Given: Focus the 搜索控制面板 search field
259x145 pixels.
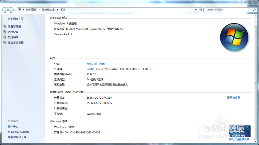Looking at the screenshot, I should click(x=229, y=10).
